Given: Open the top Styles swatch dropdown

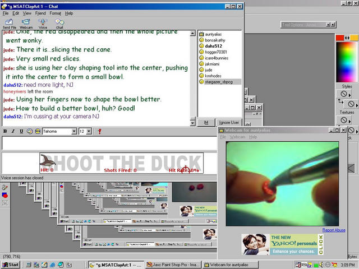Looking at the screenshot, I should pos(344,94).
